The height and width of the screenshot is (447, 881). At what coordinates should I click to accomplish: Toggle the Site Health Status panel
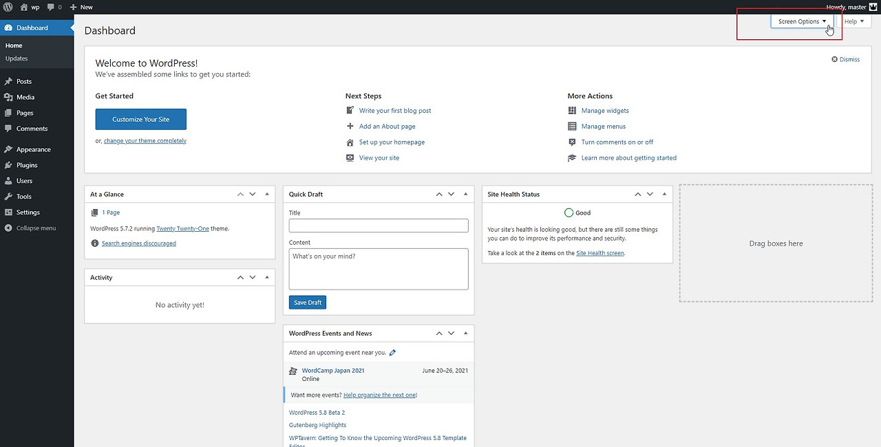(x=664, y=195)
